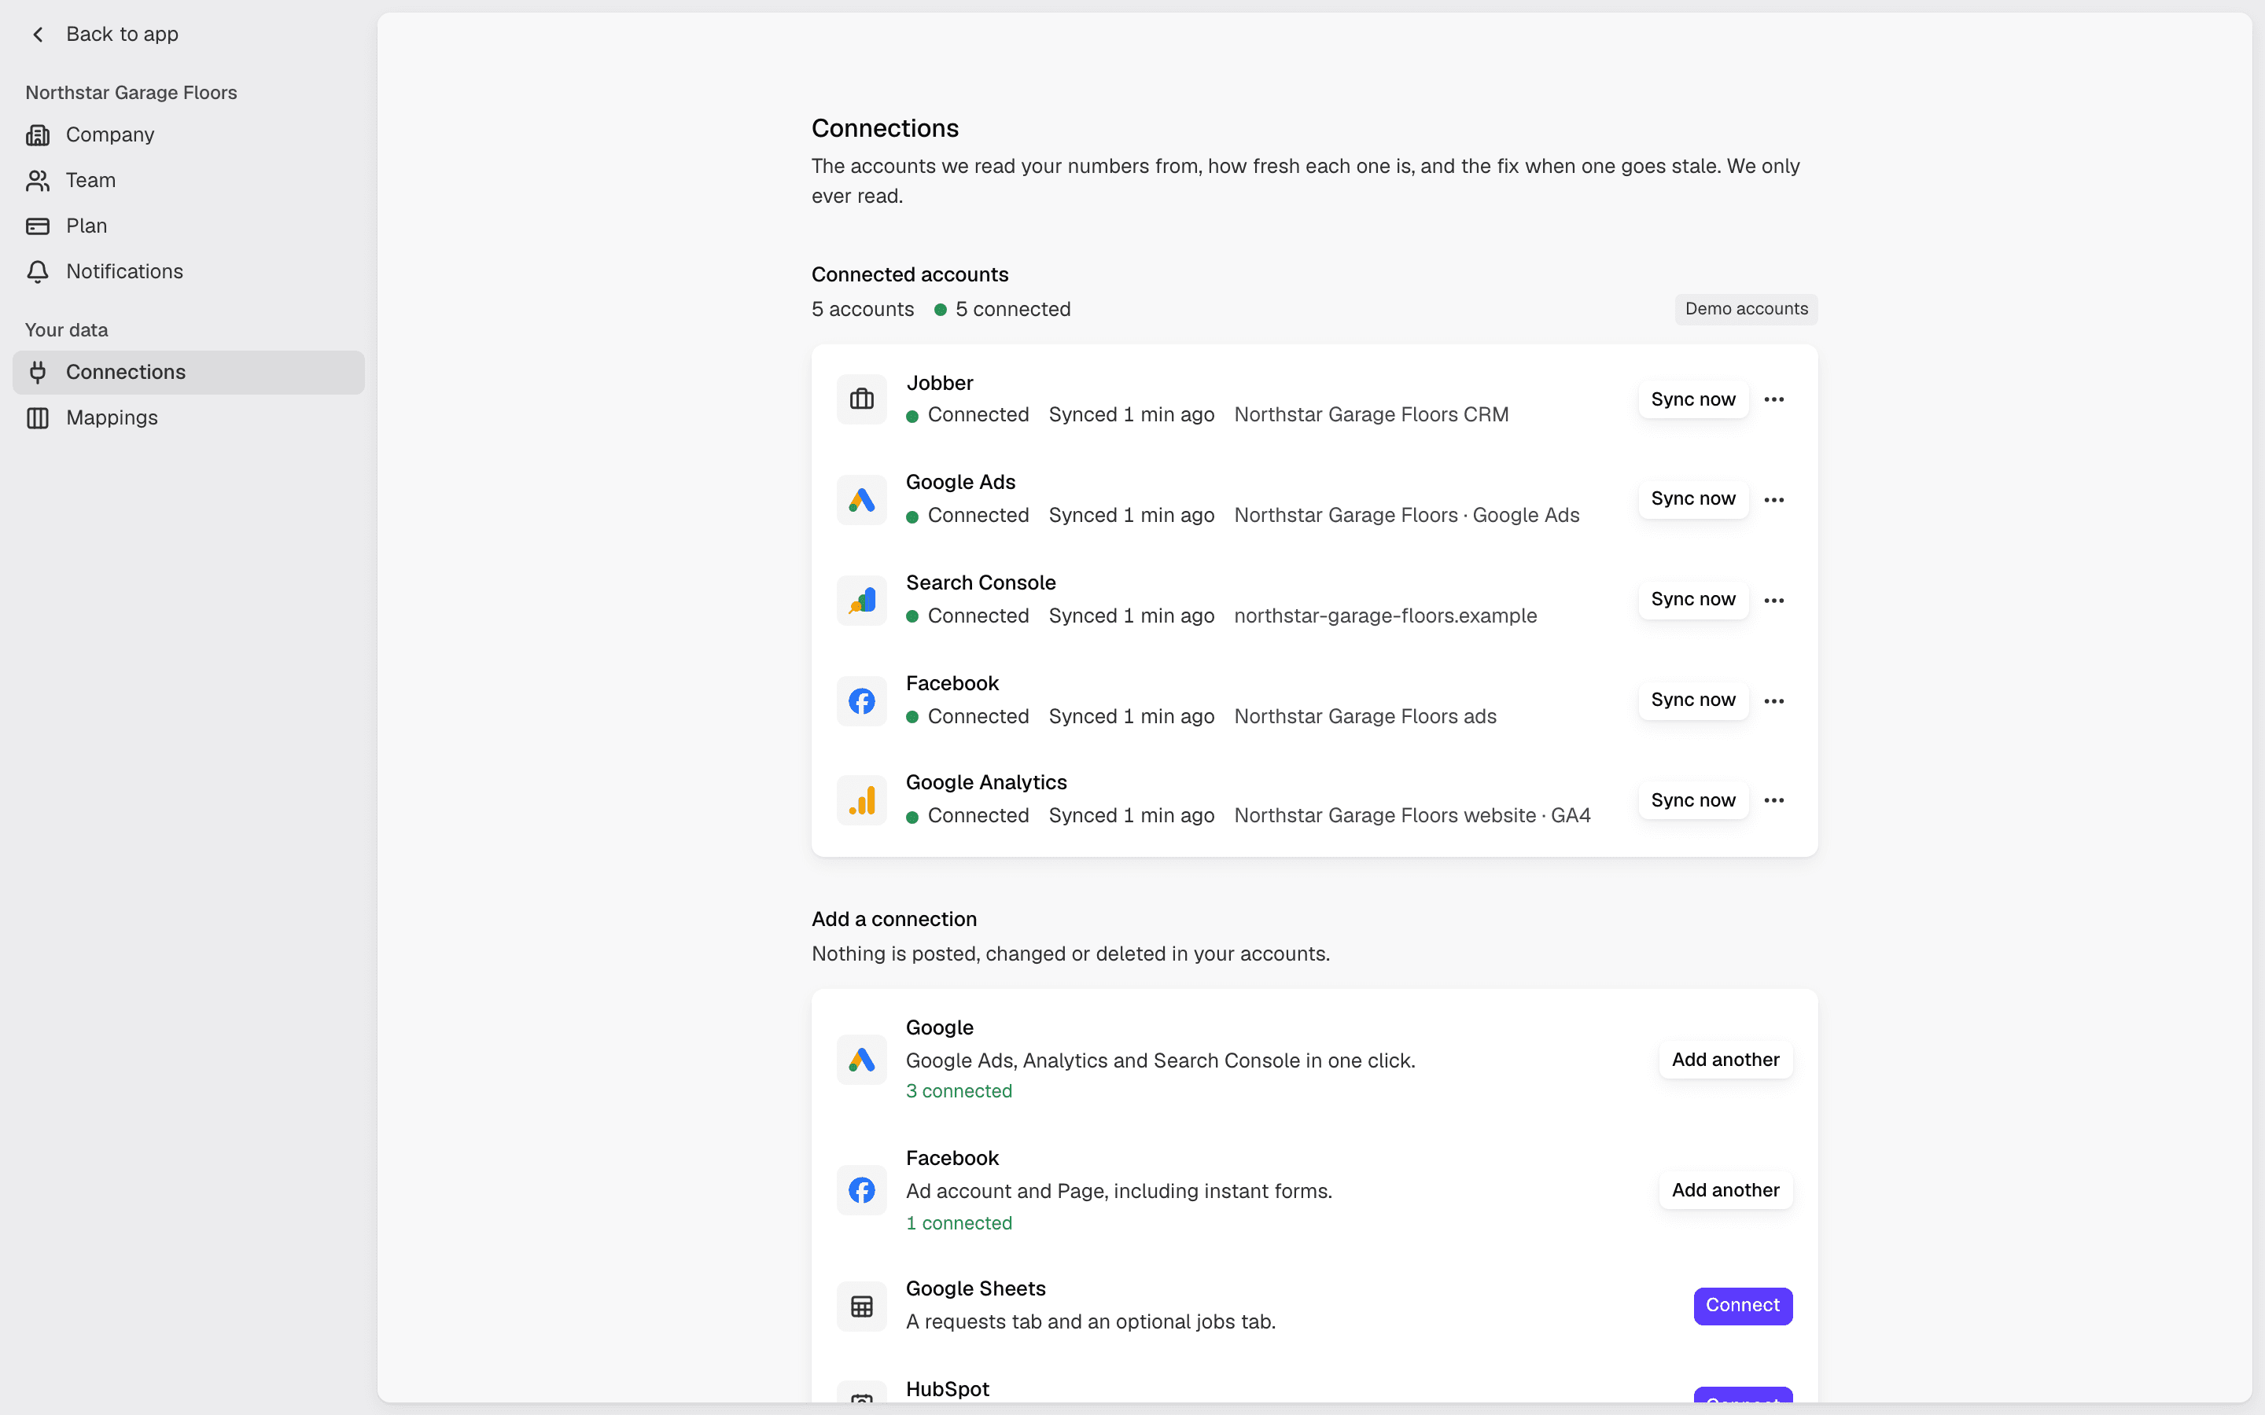2265x1415 pixels.
Task: Expand more options for Search Console row
Action: tap(1773, 601)
